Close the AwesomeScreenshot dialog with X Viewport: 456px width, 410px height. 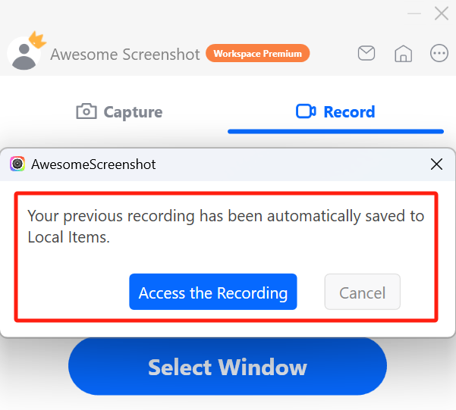coord(436,164)
